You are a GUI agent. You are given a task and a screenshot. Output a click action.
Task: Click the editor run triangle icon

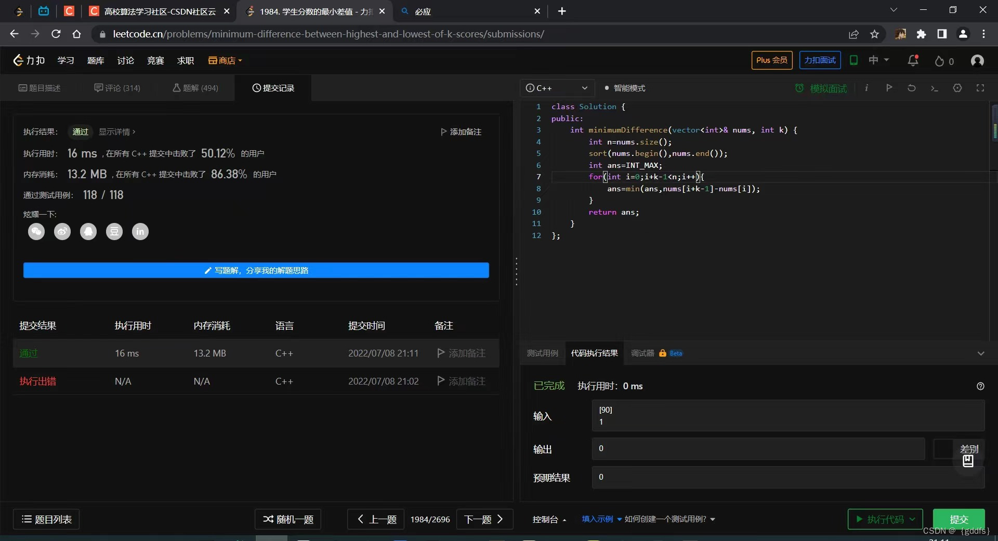click(x=889, y=88)
